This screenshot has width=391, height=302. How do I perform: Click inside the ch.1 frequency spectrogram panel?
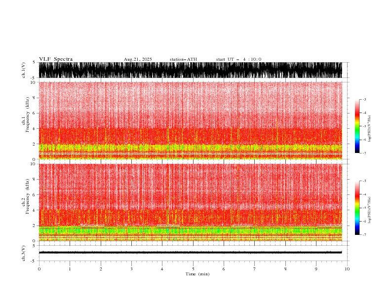[191, 120]
